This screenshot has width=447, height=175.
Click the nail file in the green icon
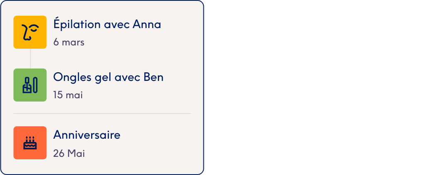click(x=36, y=85)
